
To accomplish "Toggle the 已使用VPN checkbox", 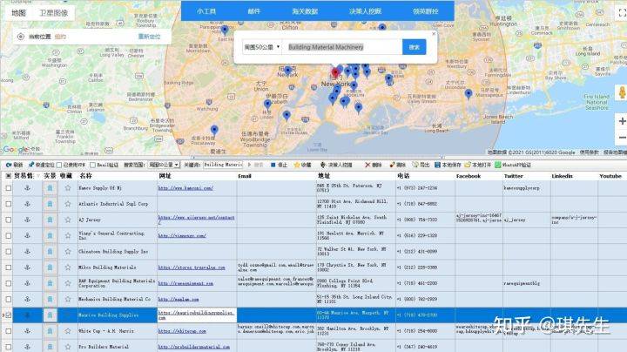I will coord(59,165).
